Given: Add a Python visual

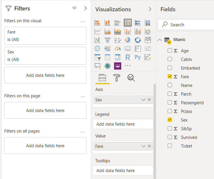Looking at the screenshot, I should 138,57.
